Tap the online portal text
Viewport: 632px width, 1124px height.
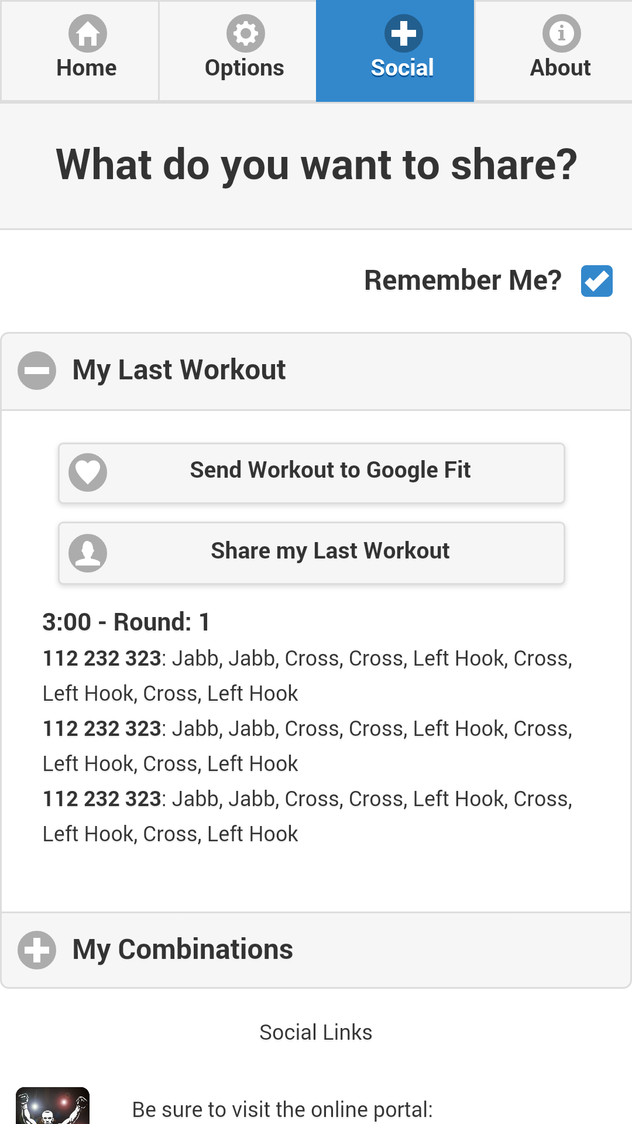click(x=283, y=1109)
